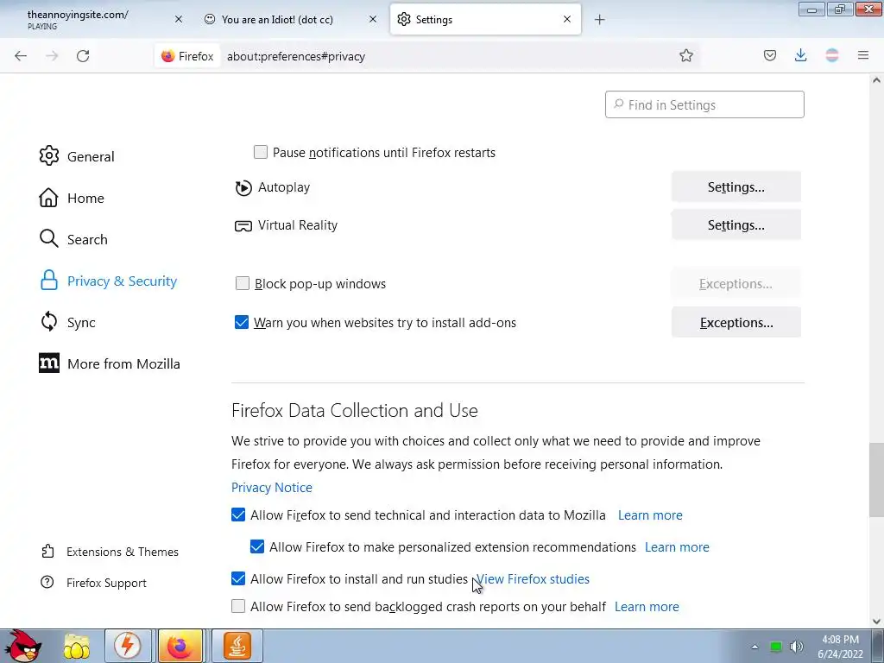Click the Firefox Data Collection and Use heading
The image size is (884, 663).
[355, 410]
